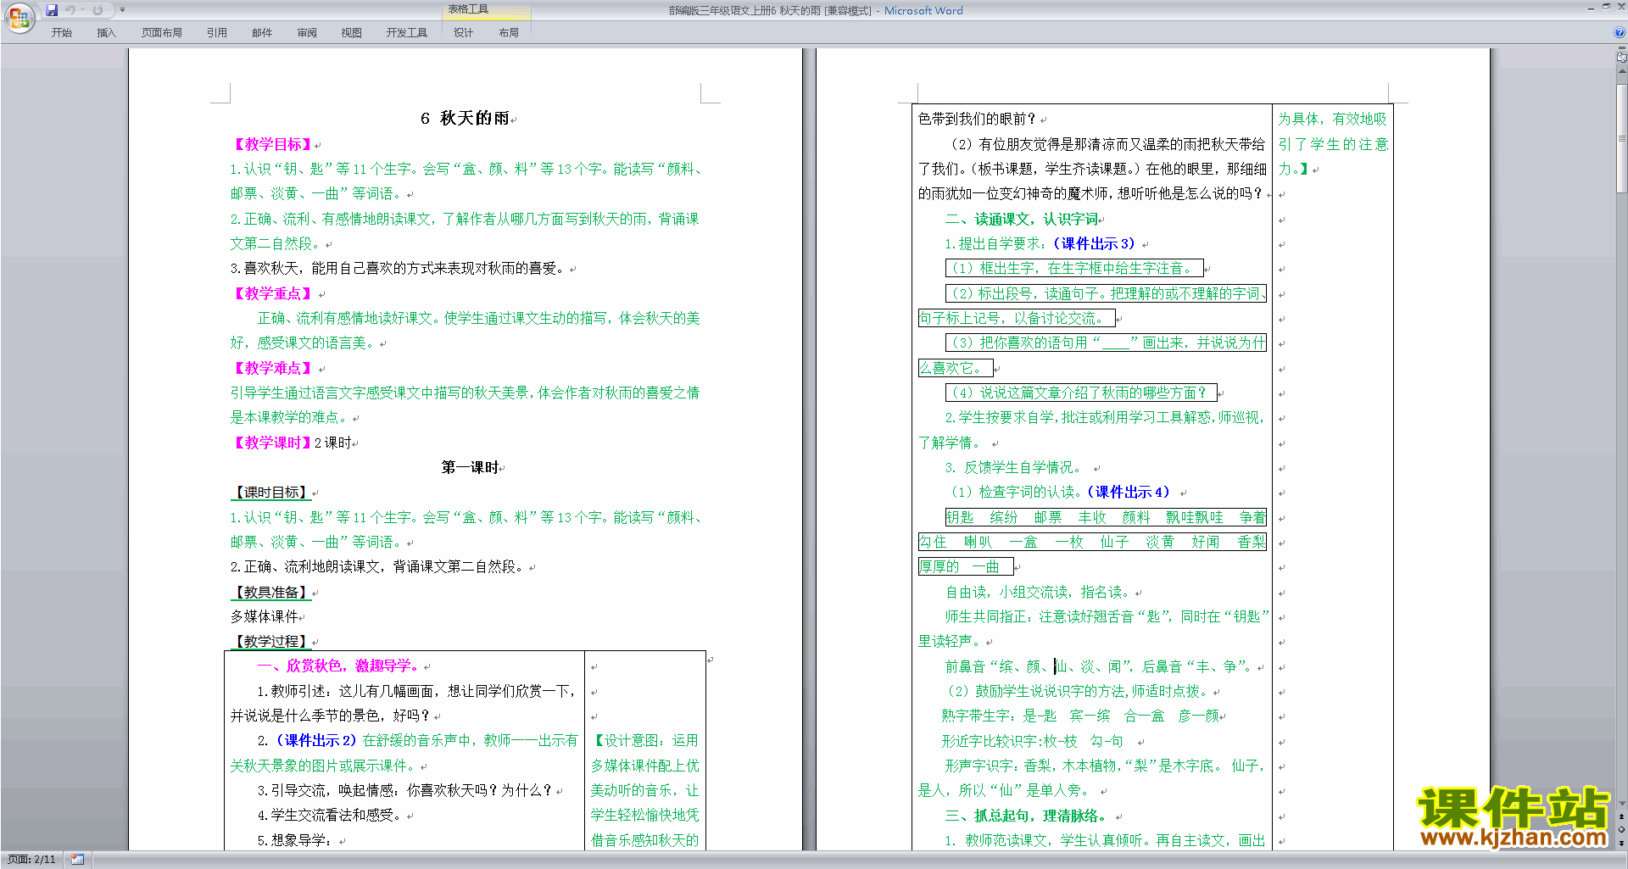The height and width of the screenshot is (869, 1628).
Task: Switch to the 视图 tab
Action: (351, 32)
